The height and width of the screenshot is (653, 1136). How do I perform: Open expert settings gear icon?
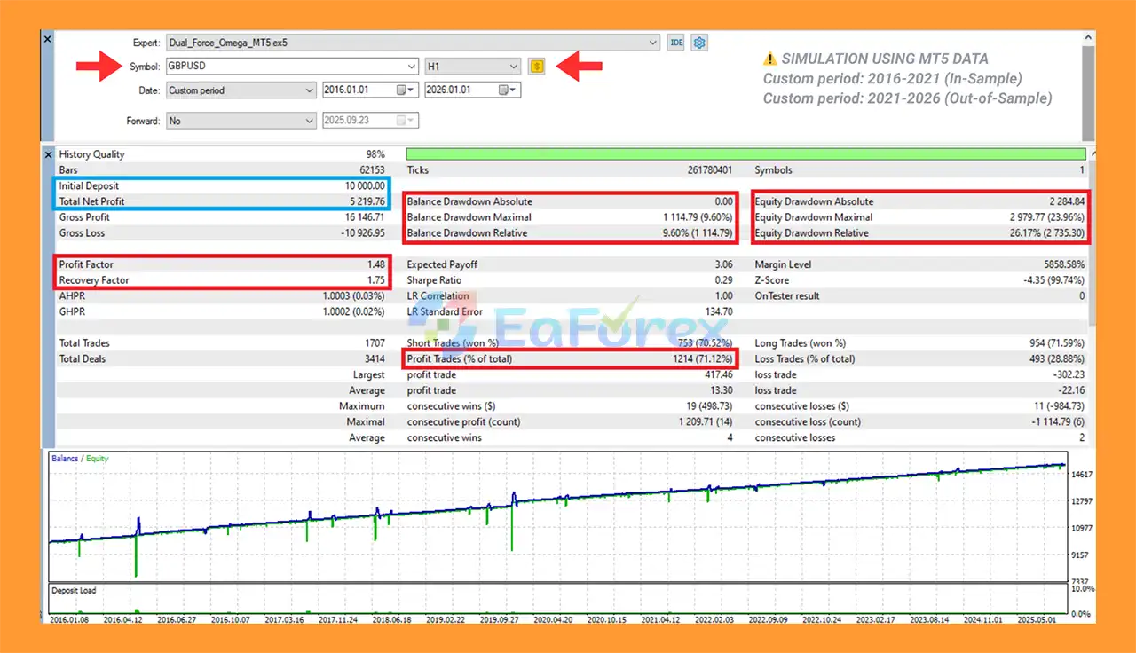pyautogui.click(x=699, y=43)
